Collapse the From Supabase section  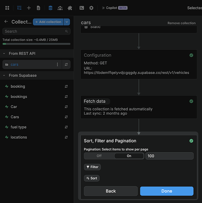click(x=4, y=76)
